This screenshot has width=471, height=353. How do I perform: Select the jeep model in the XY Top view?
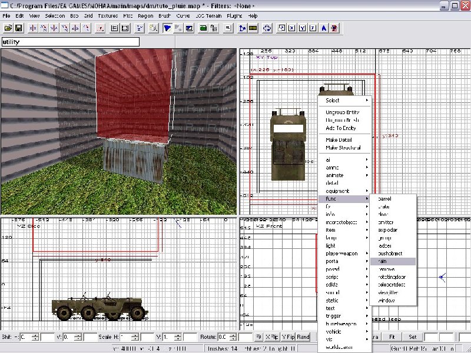288,145
